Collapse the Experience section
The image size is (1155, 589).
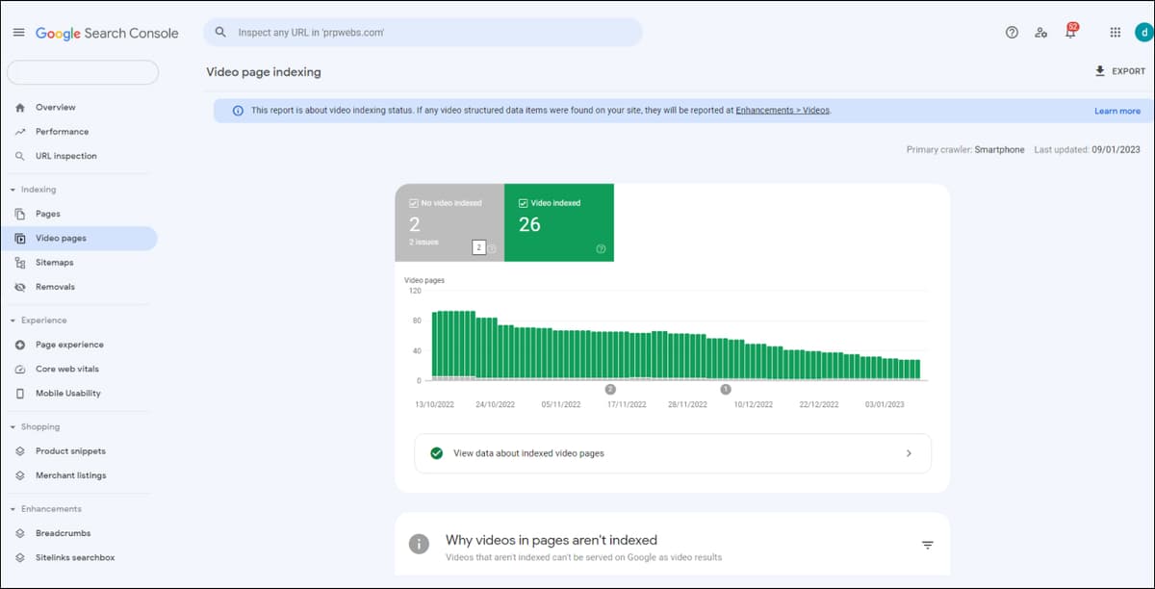13,320
